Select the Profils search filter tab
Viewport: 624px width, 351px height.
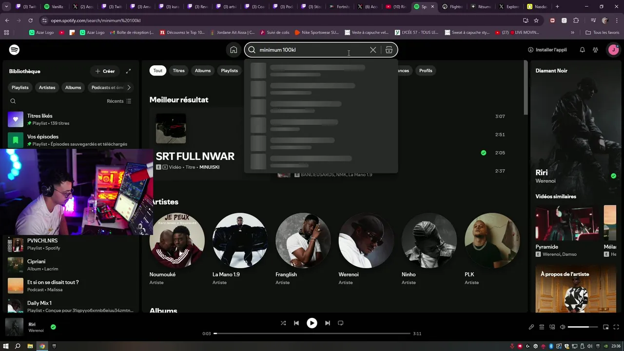[x=426, y=71]
